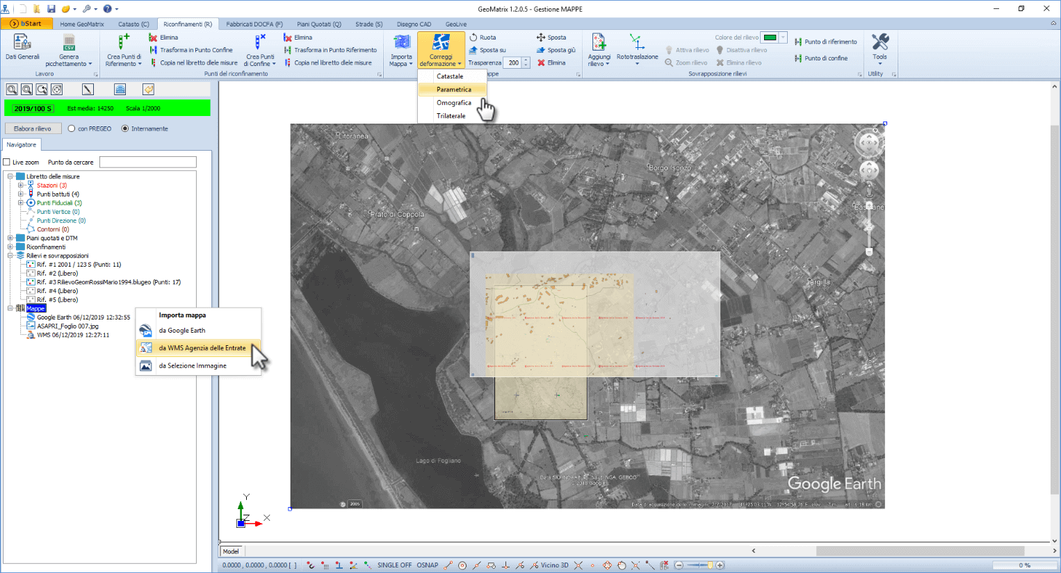Click Sposta su in the ribbon
Image resolution: width=1061 pixels, height=573 pixels.
487,50
